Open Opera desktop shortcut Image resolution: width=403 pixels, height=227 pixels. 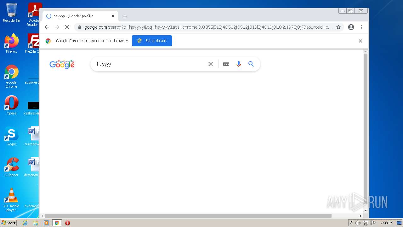(11, 105)
